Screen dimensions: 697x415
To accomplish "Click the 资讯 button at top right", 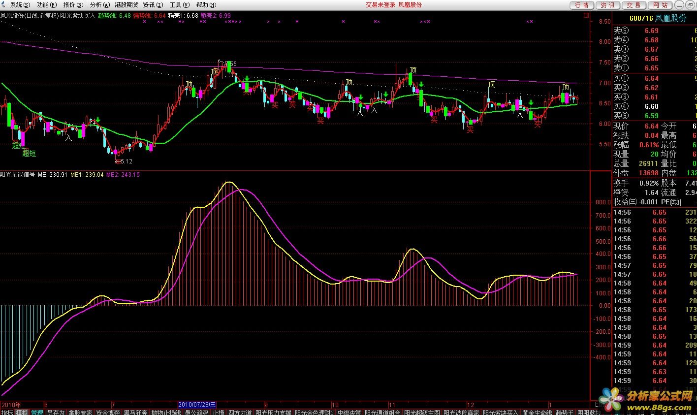I will coord(608,5).
